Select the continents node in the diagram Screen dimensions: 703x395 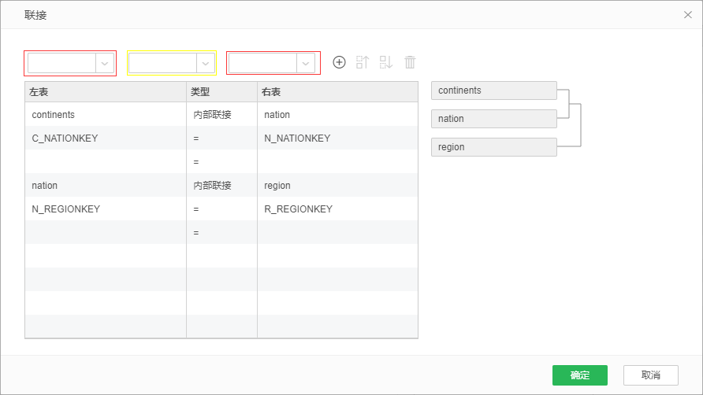click(493, 90)
